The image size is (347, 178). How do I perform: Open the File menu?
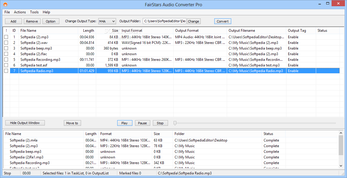[x=7, y=12]
